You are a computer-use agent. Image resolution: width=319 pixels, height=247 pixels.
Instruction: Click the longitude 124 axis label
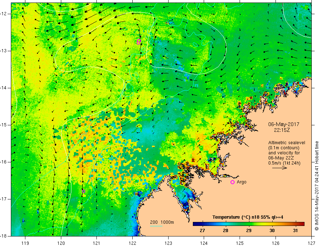(x=204, y=243)
